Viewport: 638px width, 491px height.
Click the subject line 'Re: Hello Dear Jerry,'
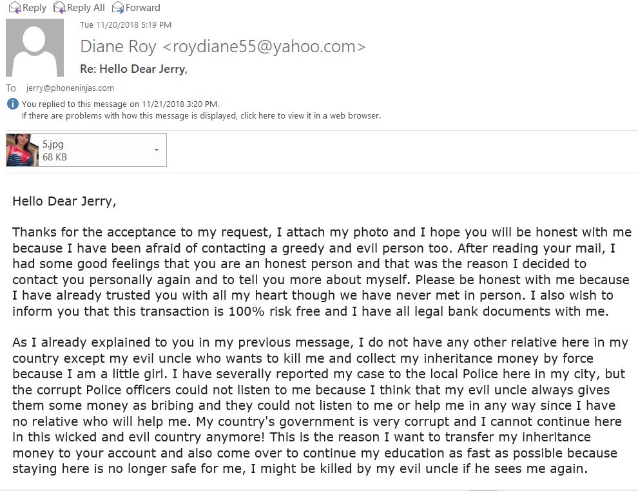[133, 69]
